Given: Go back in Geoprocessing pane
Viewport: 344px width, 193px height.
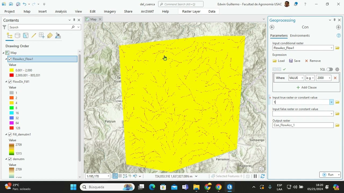Looking at the screenshot, I should pyautogui.click(x=272, y=27).
